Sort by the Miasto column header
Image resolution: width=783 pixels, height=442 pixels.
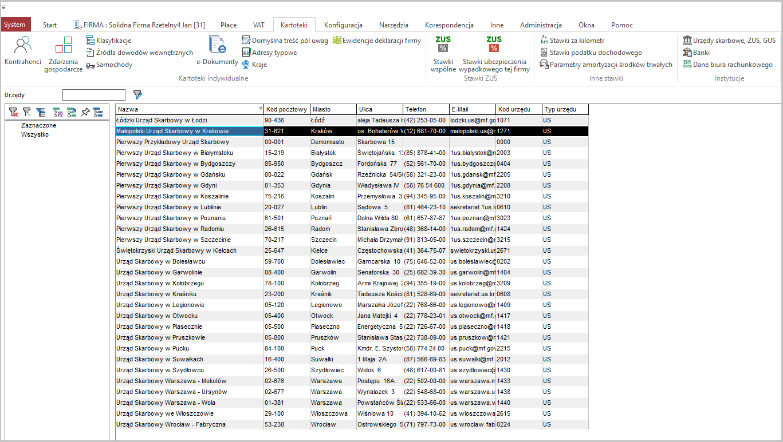(332, 109)
